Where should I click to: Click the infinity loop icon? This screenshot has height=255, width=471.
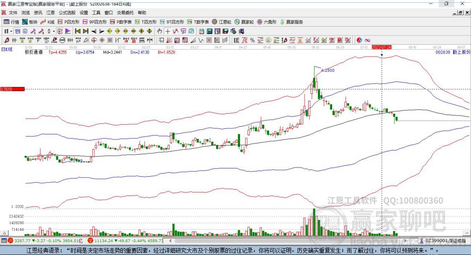pyautogui.click(x=368, y=40)
